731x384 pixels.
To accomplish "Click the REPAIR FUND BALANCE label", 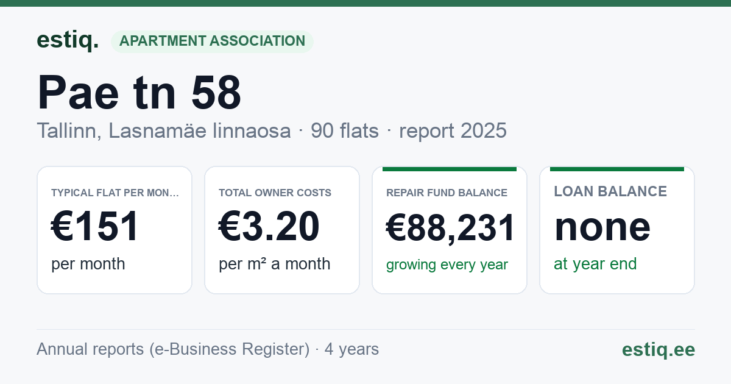I will pos(447,193).
